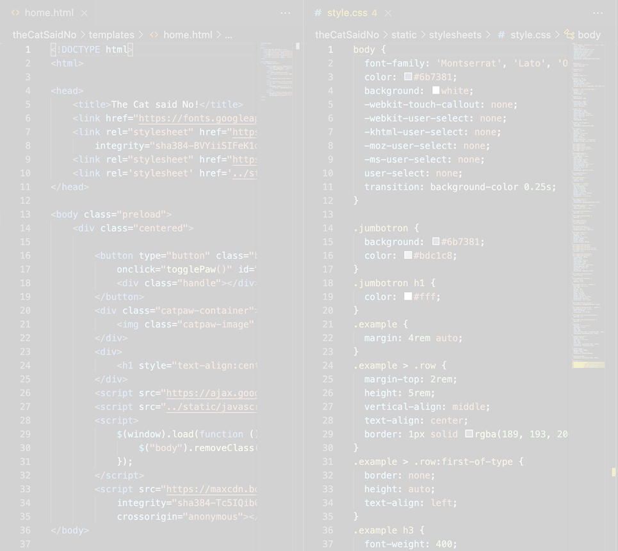This screenshot has height=551, width=618.
Task: Click line number 13 in home.html
Action: [25, 215]
